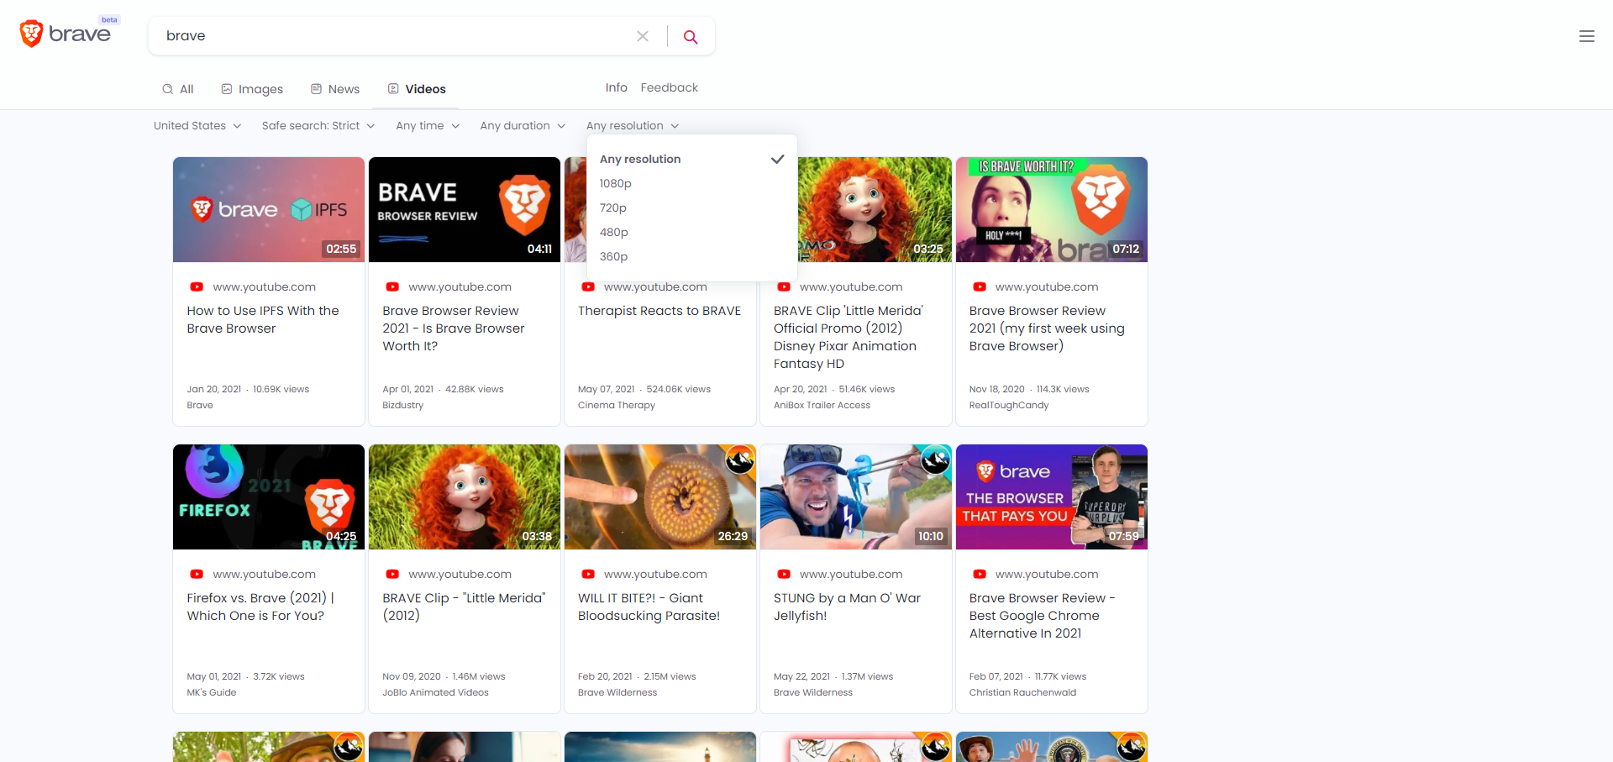Click YouTube icon on RealToughCandy card
This screenshot has height=762, width=1613.
coord(980,286)
